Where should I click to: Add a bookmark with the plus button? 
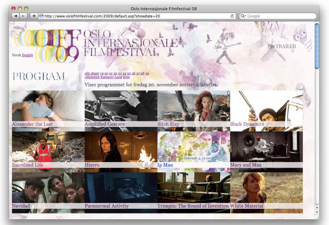pos(34,16)
